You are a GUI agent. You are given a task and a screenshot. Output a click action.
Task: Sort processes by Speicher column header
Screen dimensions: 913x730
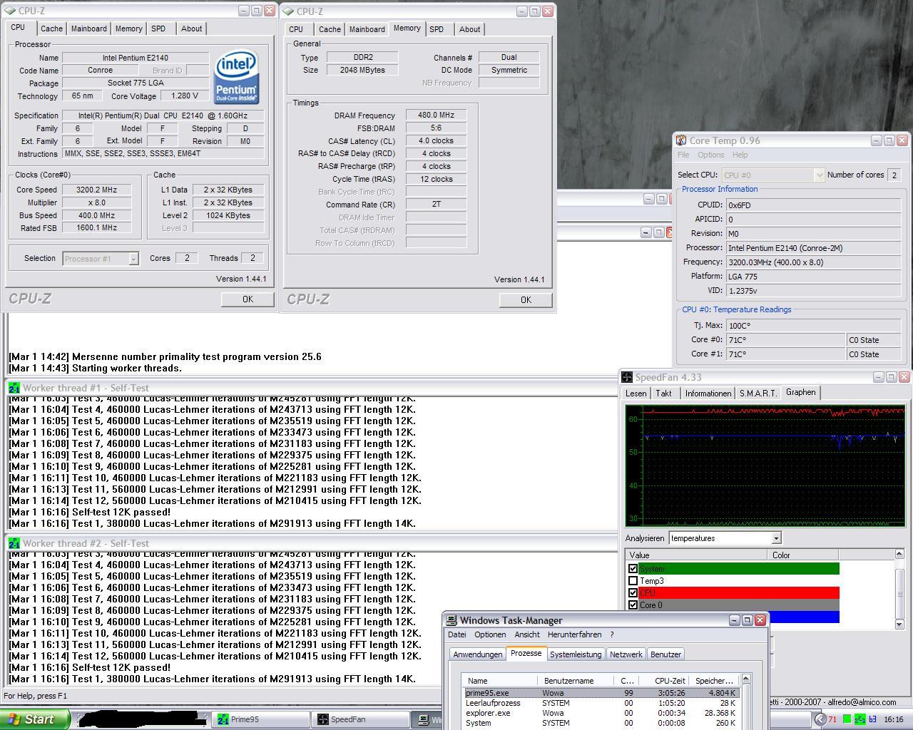point(713,681)
